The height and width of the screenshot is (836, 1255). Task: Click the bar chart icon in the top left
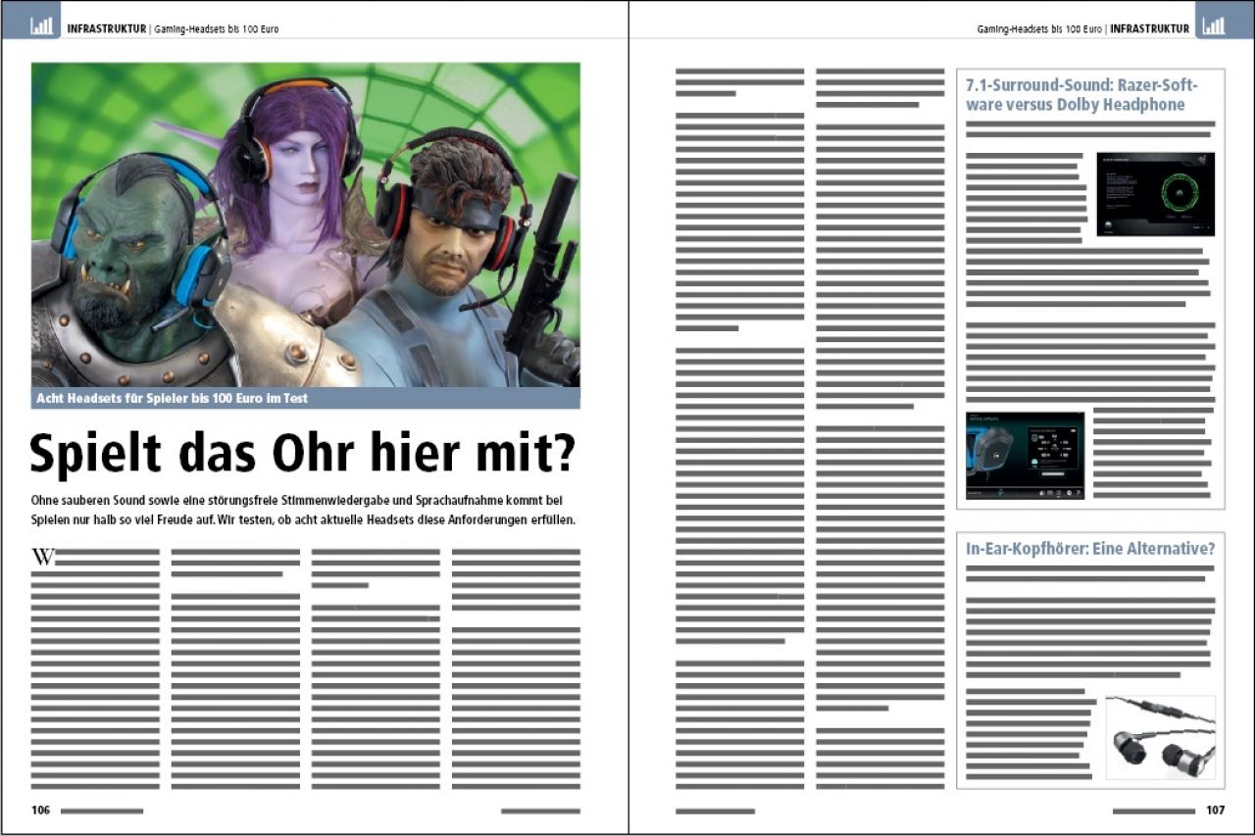(42, 26)
